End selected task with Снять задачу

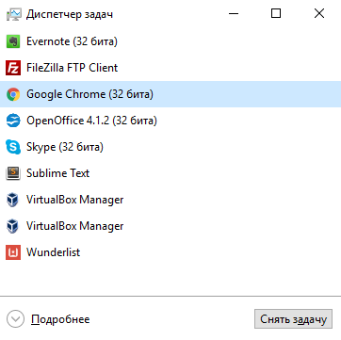293,319
